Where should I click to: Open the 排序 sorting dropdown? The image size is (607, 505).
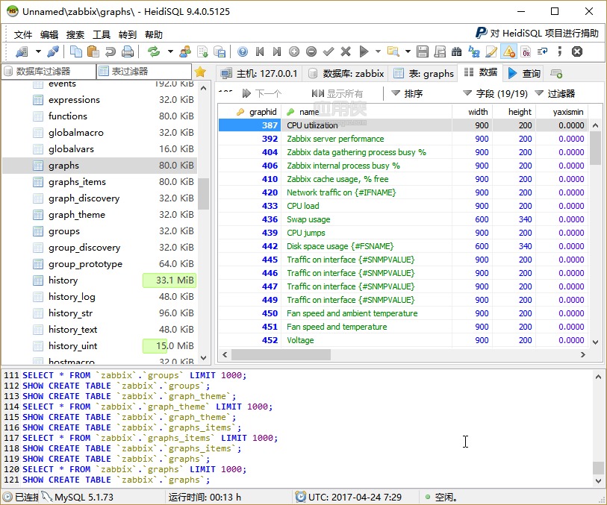[x=407, y=93]
